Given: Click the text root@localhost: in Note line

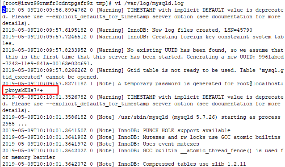Looking at the screenshot, I should 260,83.
